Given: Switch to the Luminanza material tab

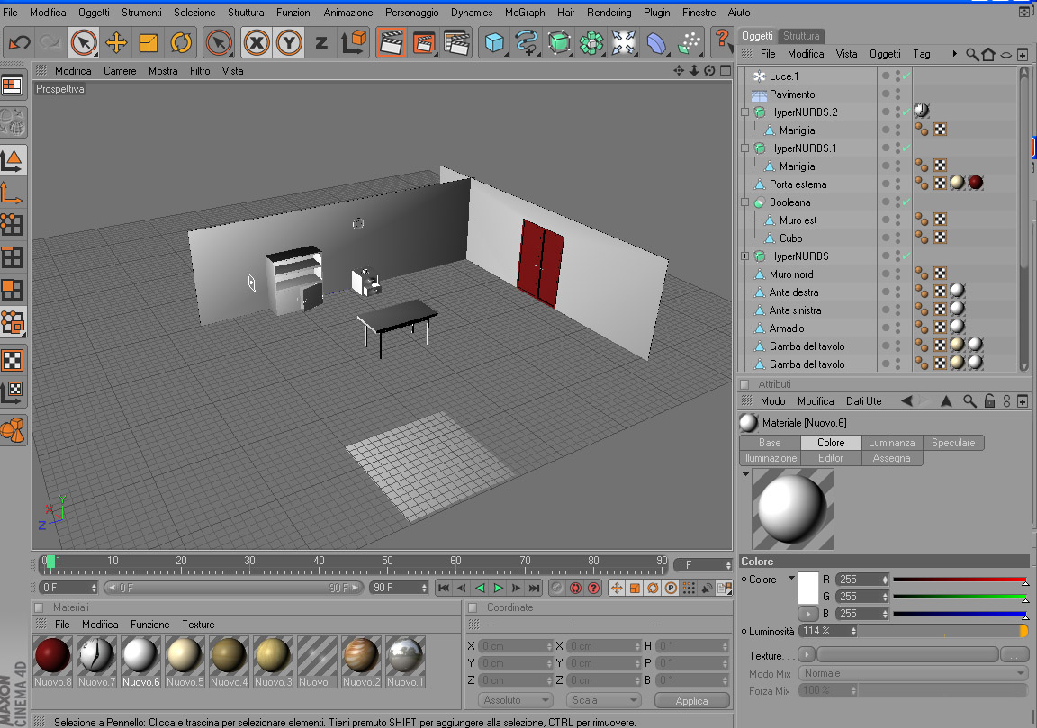Looking at the screenshot, I should [x=891, y=443].
